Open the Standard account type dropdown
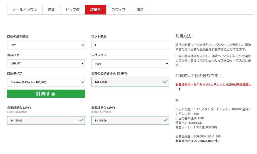Viewport: 257px width, 154px height. pyautogui.click(x=46, y=82)
